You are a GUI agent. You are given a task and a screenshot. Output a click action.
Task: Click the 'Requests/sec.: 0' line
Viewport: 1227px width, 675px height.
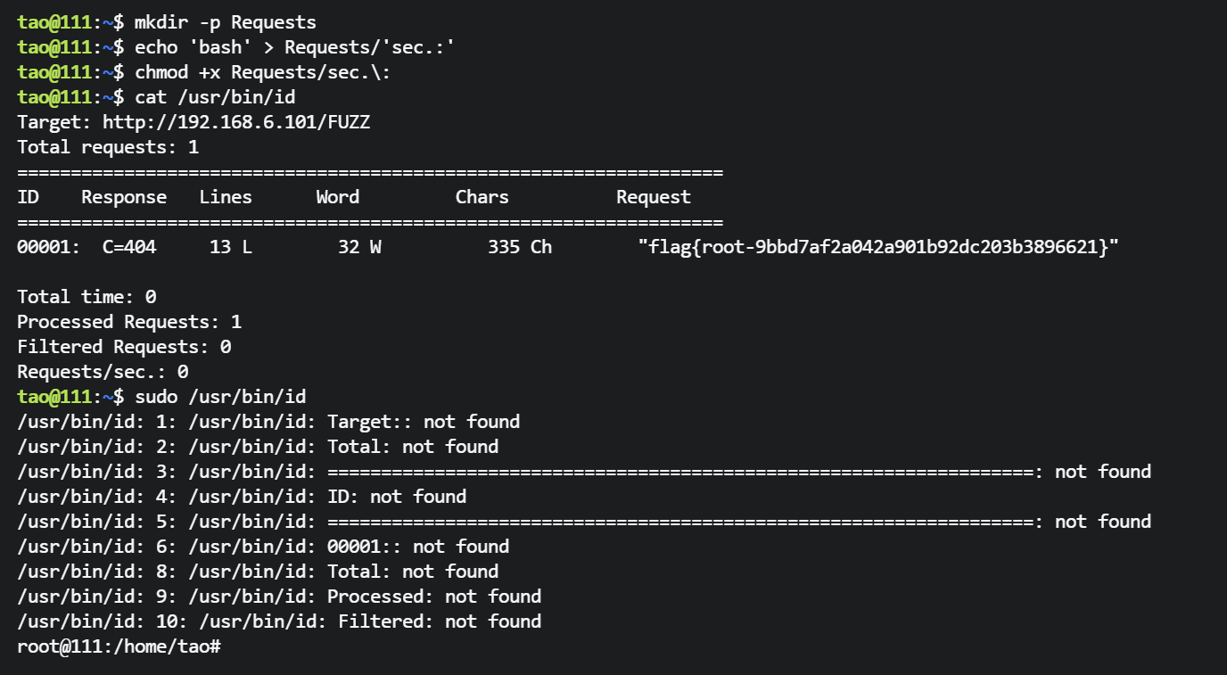coord(103,372)
